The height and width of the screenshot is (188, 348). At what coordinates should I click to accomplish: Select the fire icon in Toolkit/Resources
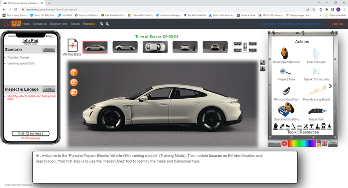click(329, 126)
